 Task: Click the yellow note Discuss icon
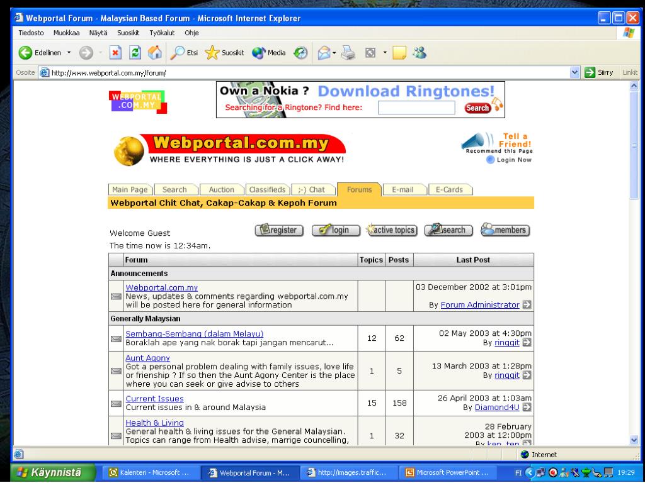[399, 53]
